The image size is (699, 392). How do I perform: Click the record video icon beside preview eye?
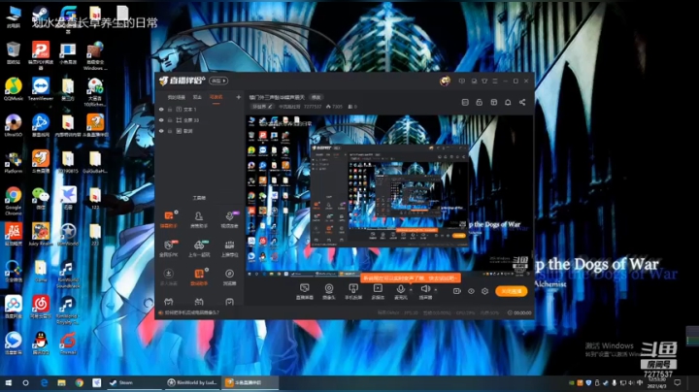point(457,291)
